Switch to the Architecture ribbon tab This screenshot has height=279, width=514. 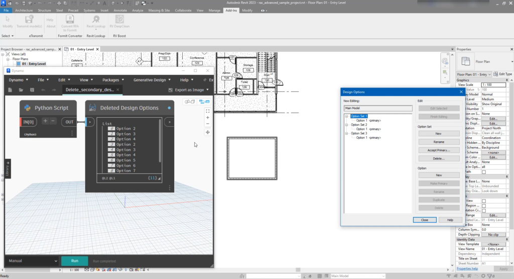[x=24, y=11]
